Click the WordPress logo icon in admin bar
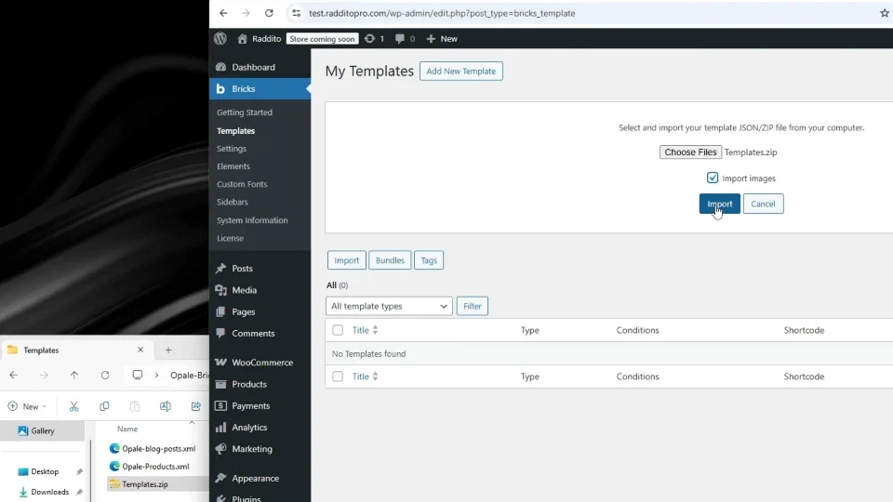 [220, 39]
